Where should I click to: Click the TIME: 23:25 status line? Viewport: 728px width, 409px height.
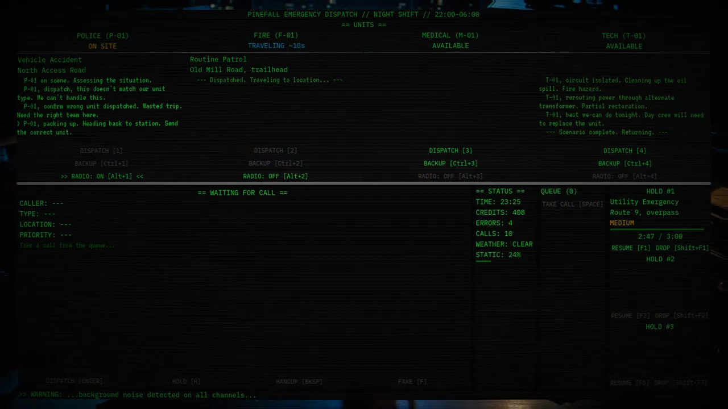(498, 202)
